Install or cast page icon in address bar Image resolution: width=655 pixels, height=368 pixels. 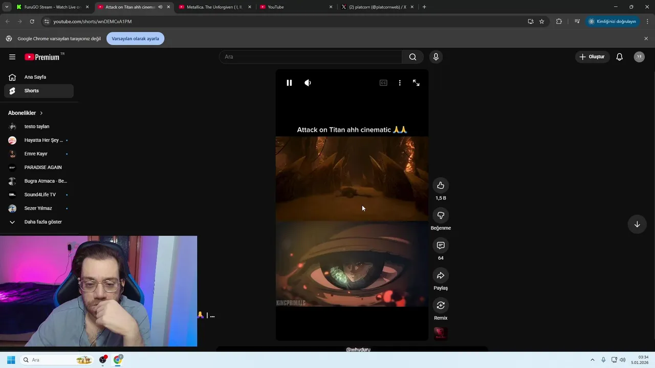tap(531, 21)
